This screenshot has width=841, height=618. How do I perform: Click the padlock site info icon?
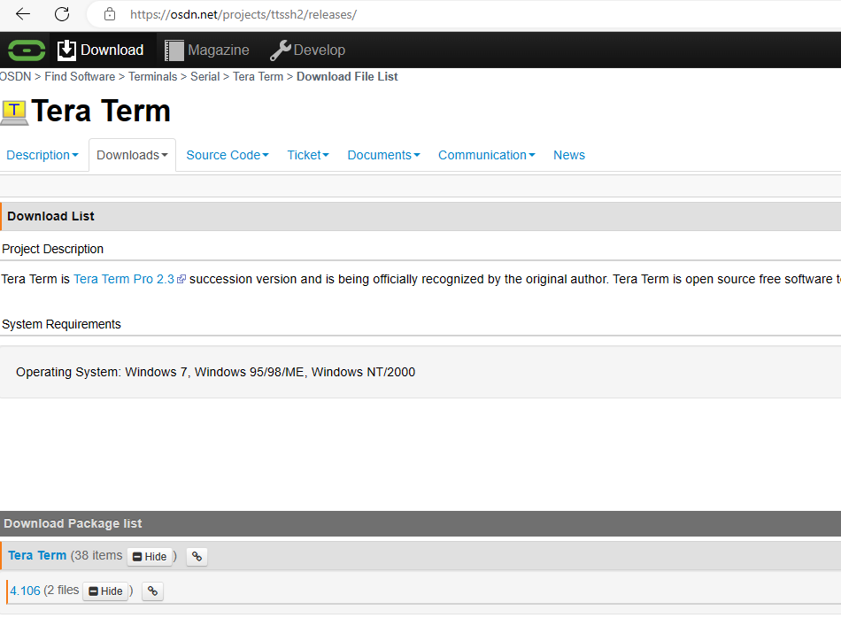[x=110, y=14]
